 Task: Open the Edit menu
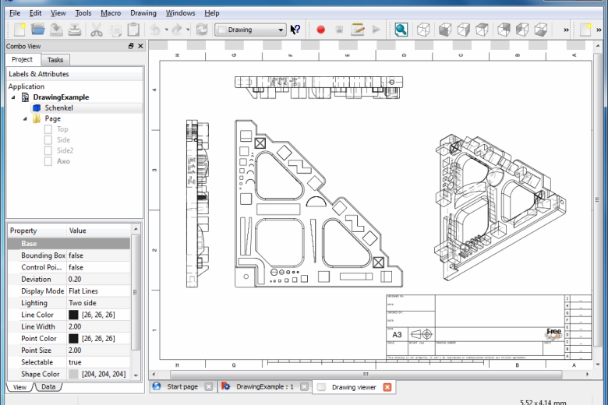tap(35, 13)
